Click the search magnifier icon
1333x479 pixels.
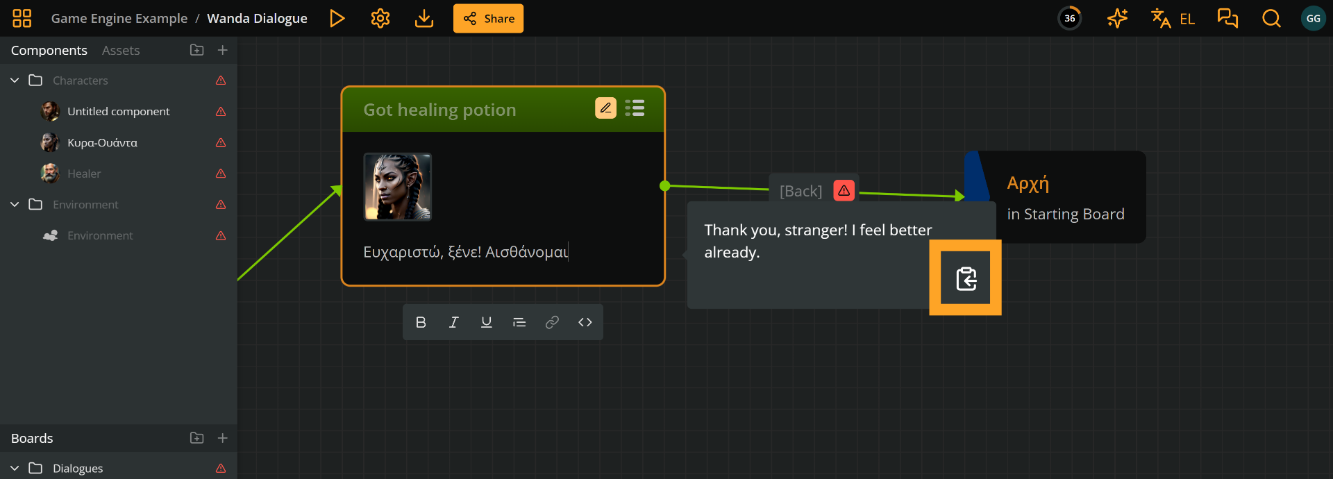click(1271, 18)
